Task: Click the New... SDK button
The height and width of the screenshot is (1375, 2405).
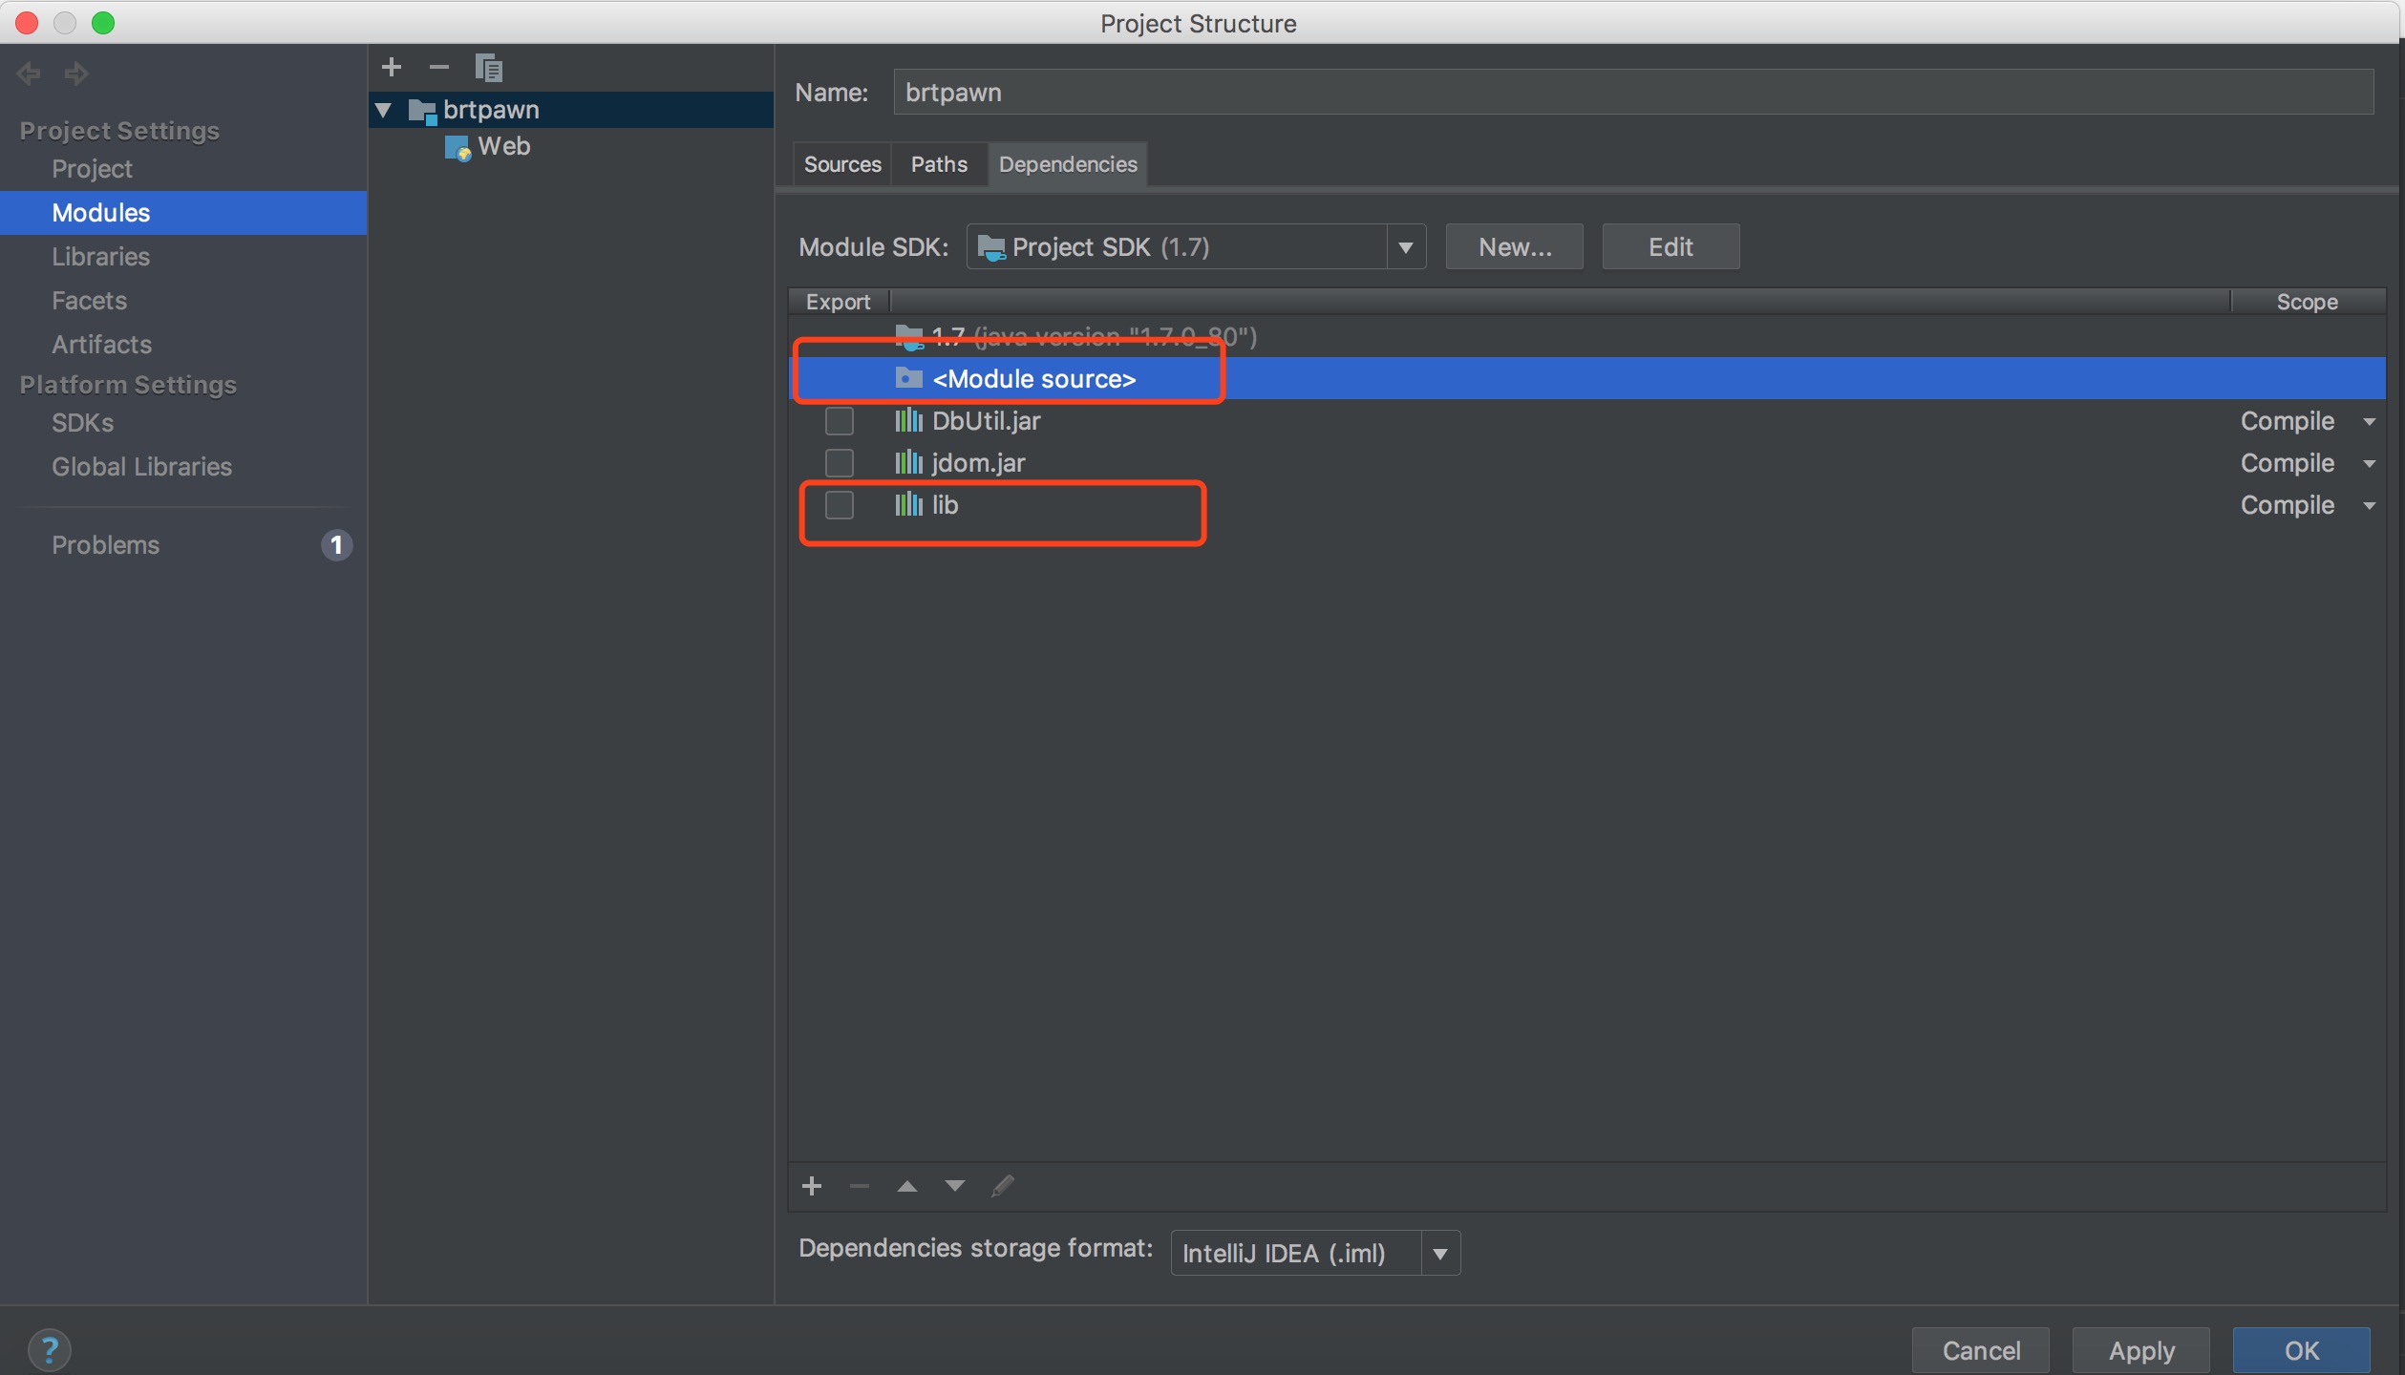Action: click(x=1514, y=247)
